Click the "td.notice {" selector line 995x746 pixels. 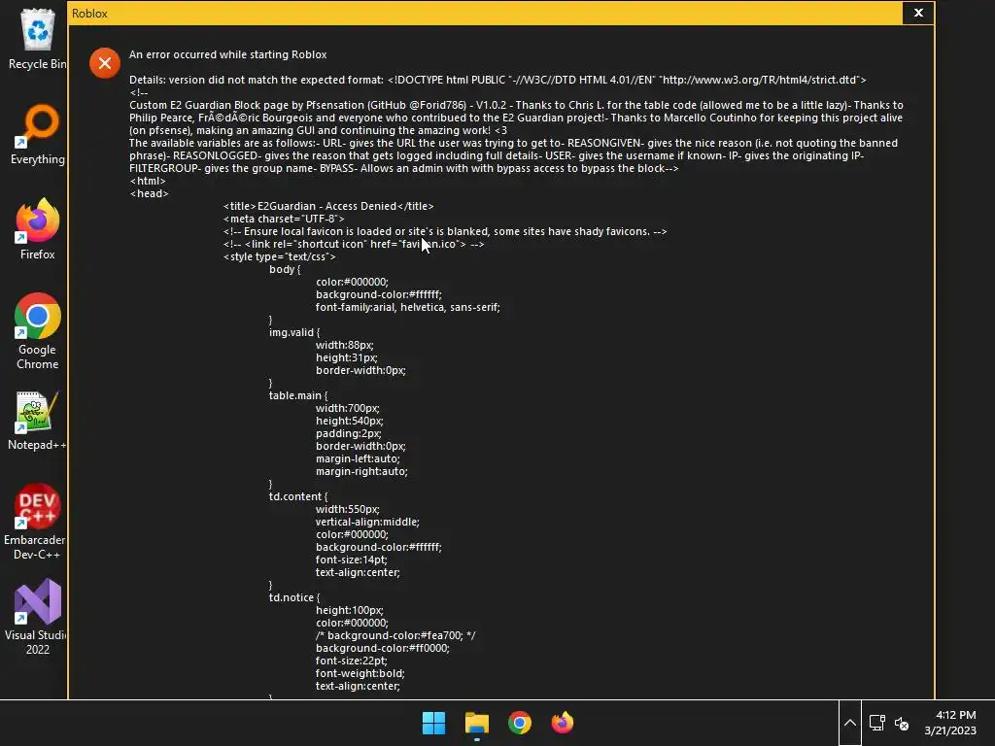click(x=294, y=597)
